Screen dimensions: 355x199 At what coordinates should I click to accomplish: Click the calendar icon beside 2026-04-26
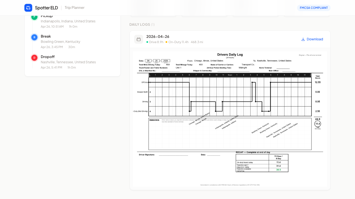(139, 39)
